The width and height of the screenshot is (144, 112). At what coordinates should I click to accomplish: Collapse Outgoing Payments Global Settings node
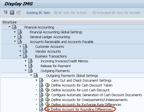point(31,75)
